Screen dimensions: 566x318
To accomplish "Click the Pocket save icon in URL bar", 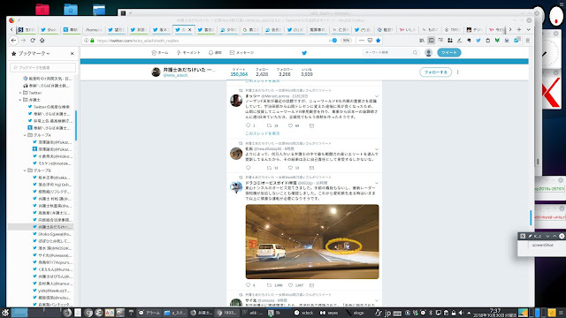I will (370, 41).
